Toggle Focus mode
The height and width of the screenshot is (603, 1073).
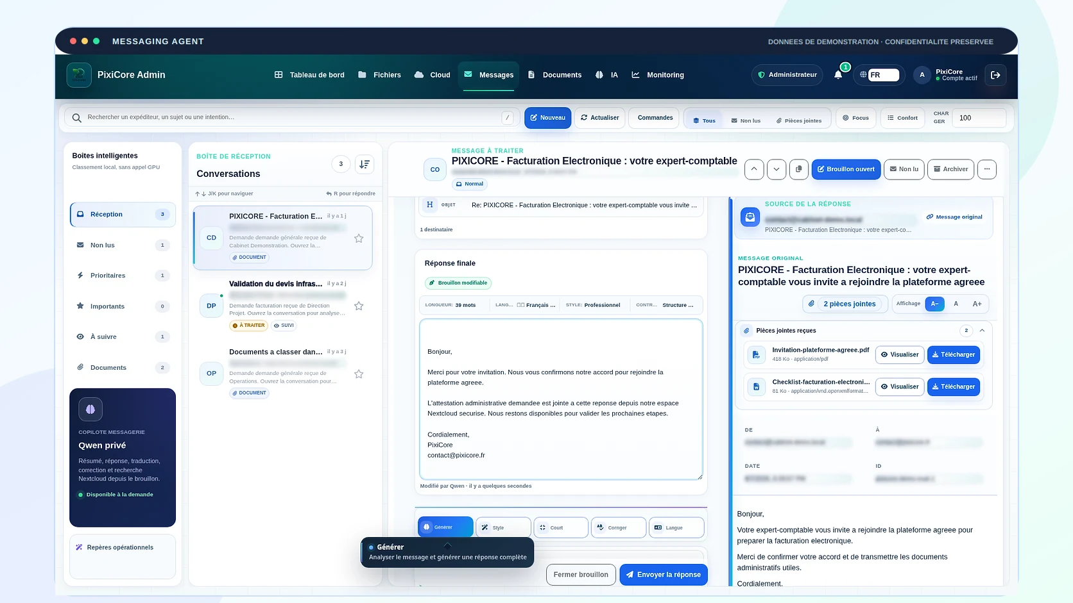856,118
